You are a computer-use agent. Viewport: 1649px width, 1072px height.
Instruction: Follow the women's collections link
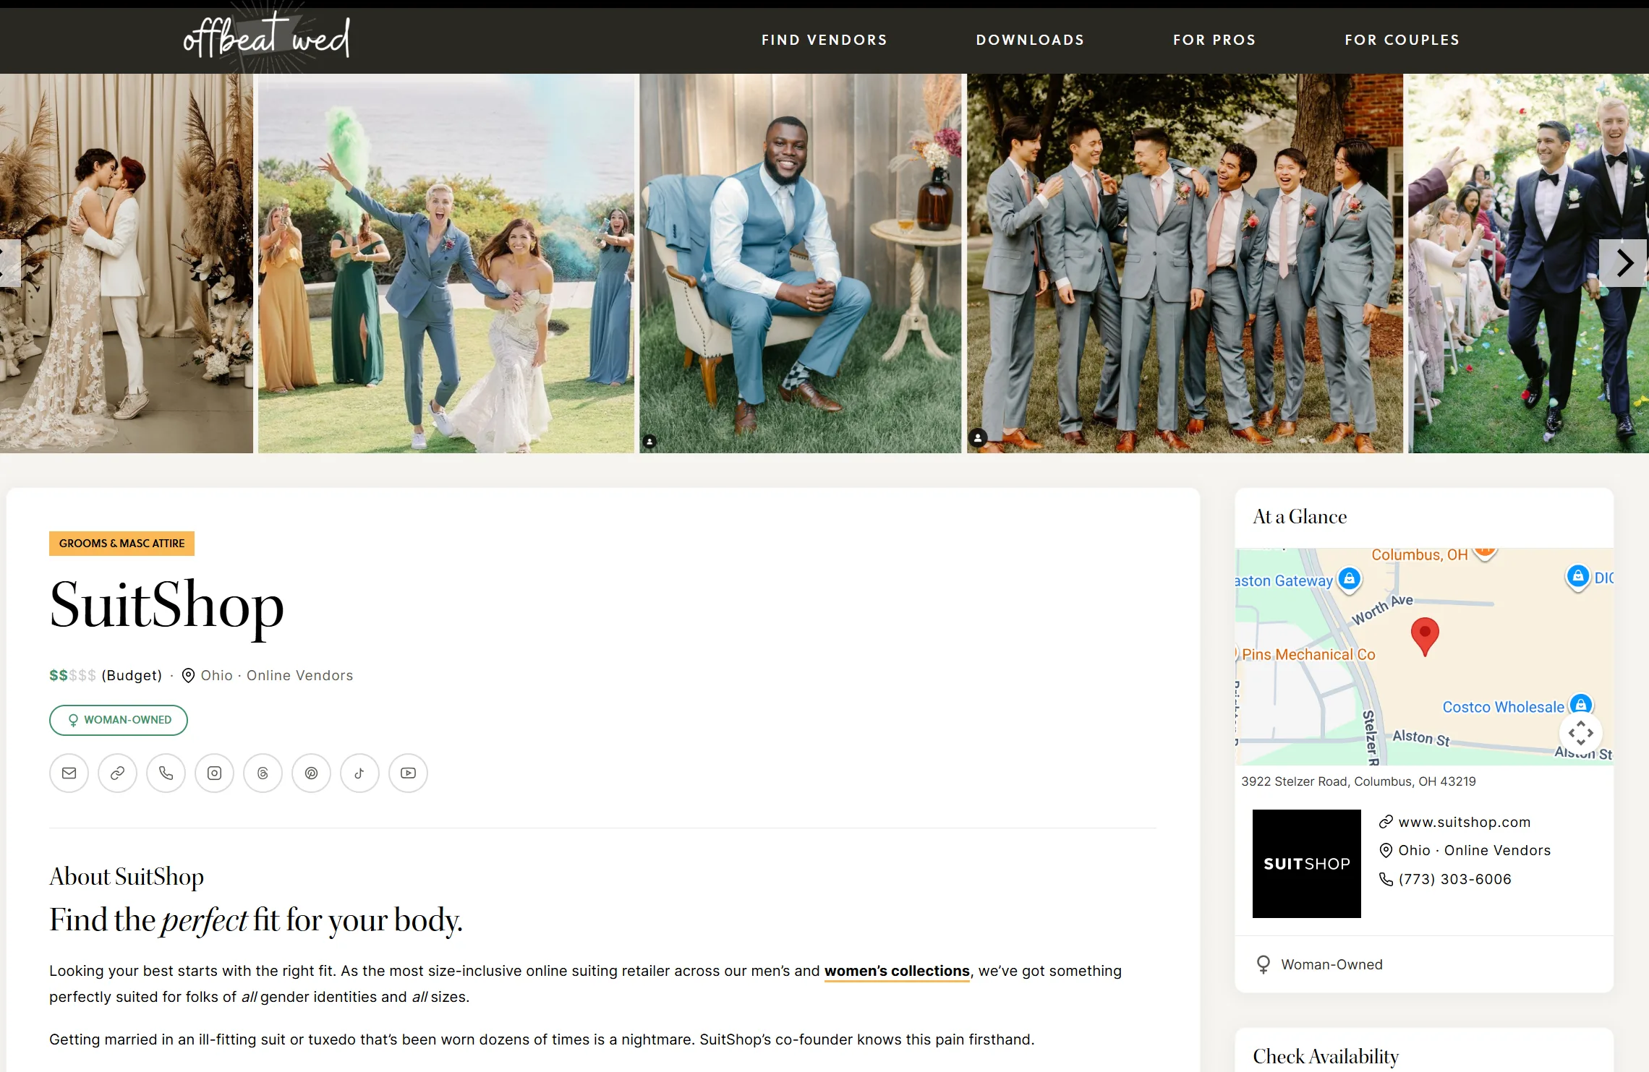[897, 971]
